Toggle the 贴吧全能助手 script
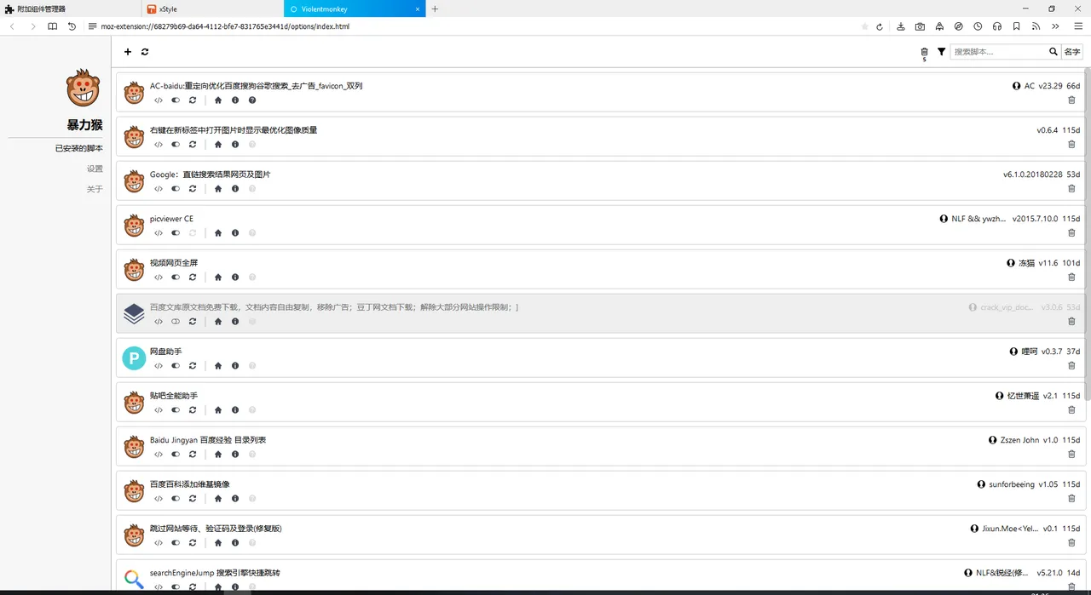The height and width of the screenshot is (595, 1091). pos(176,410)
